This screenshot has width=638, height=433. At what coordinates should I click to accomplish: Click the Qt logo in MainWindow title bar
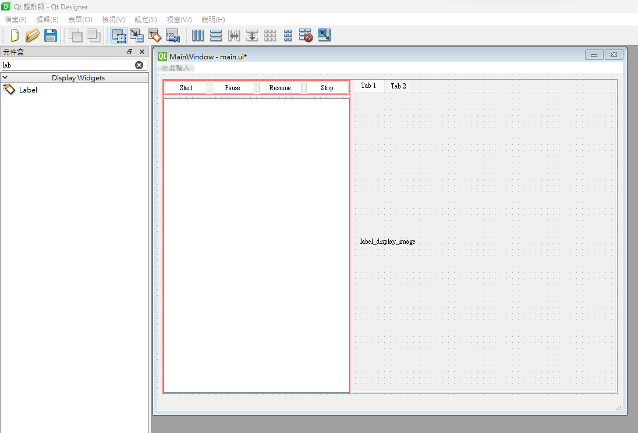[162, 56]
